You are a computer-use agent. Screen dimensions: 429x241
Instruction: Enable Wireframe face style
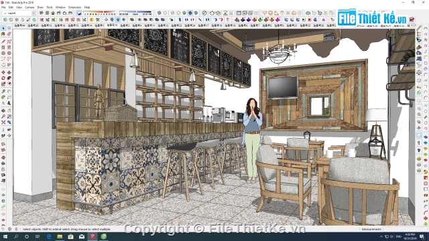click(x=172, y=13)
